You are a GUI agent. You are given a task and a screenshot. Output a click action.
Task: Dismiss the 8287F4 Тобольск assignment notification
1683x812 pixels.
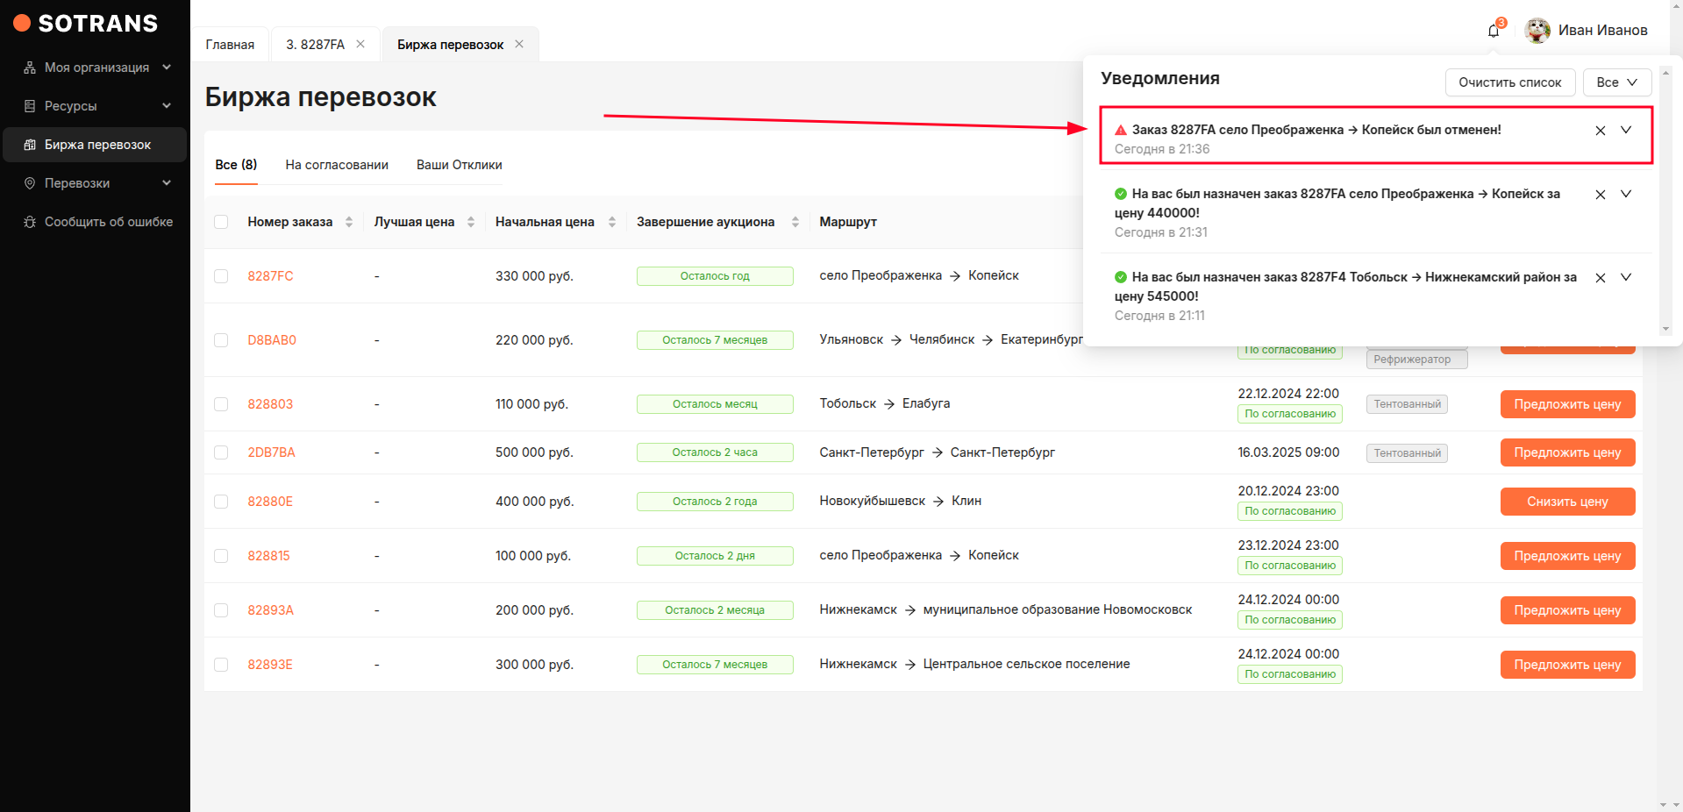point(1600,278)
